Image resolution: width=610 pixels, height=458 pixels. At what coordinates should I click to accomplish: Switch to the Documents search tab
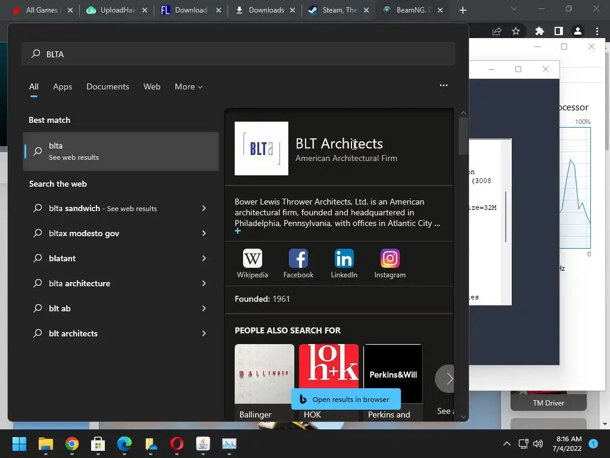(x=108, y=86)
